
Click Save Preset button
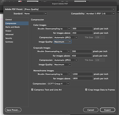[x=13, y=110]
